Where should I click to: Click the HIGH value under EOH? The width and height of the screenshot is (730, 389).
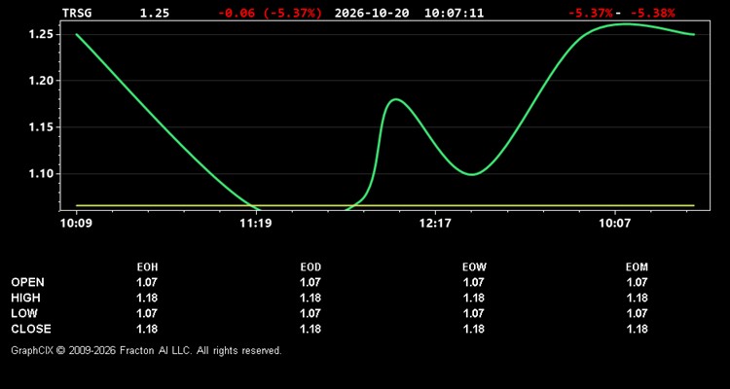pos(147,298)
